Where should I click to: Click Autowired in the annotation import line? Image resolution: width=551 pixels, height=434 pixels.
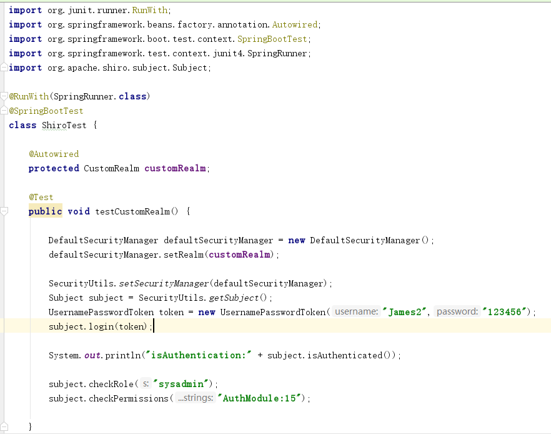pos(295,24)
